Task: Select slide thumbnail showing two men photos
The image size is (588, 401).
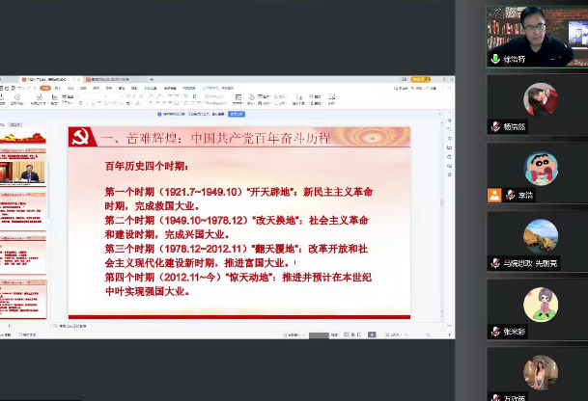Action: [x=23, y=168]
